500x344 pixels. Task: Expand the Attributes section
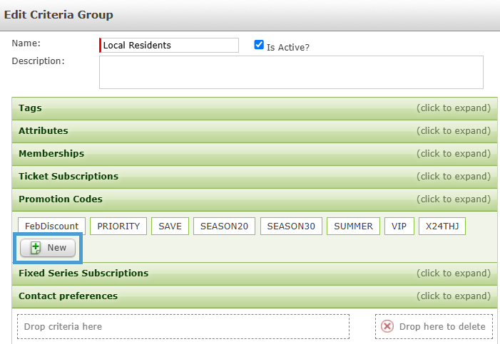[255, 131]
